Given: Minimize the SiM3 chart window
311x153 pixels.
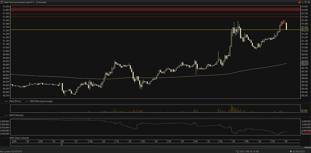Looking at the screenshot, I should (x=303, y=2).
